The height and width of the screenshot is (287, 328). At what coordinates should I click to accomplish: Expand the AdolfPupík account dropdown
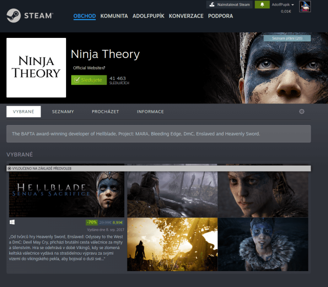click(x=283, y=5)
